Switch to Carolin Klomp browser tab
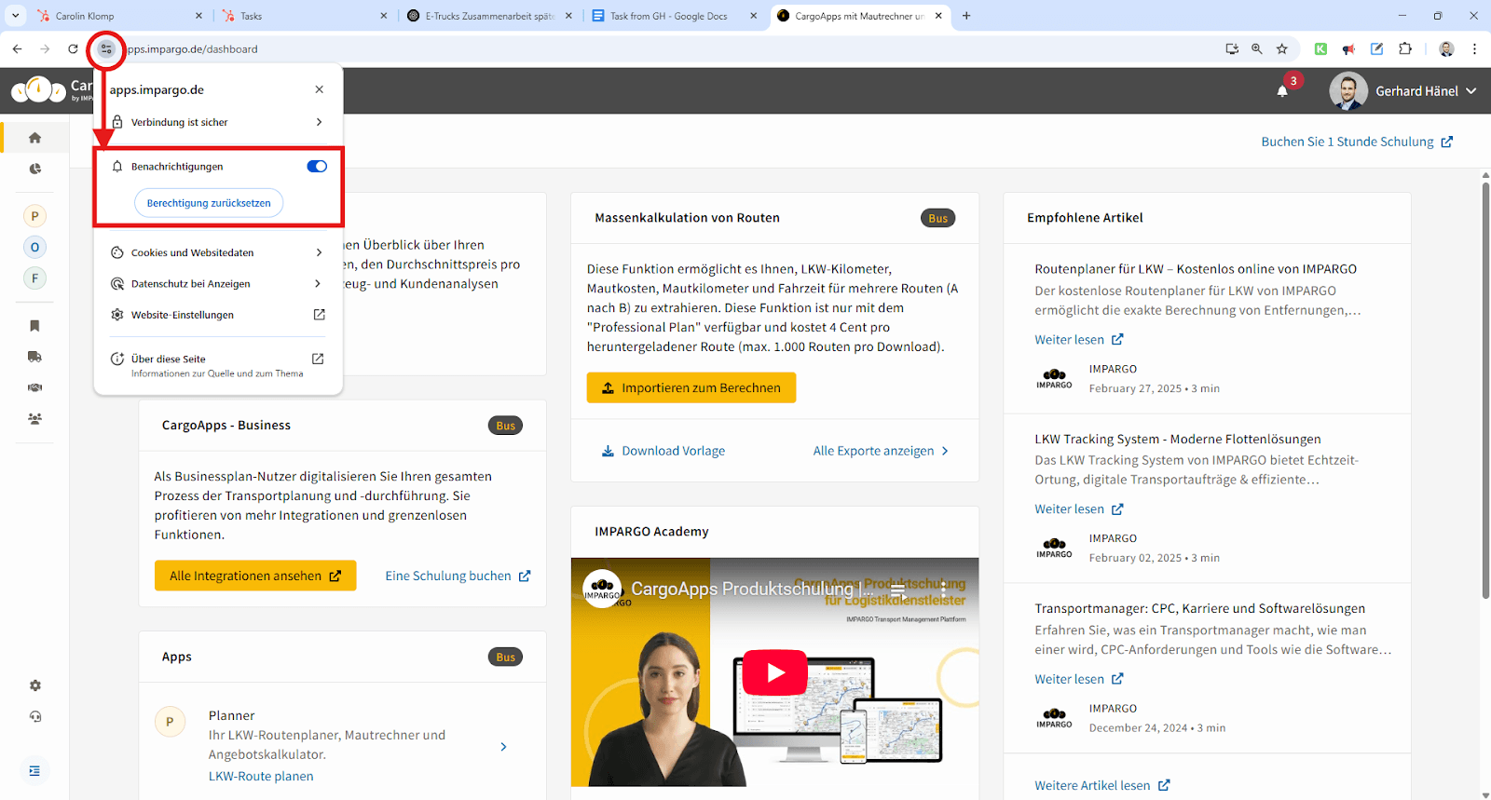1491x800 pixels. tap(119, 16)
